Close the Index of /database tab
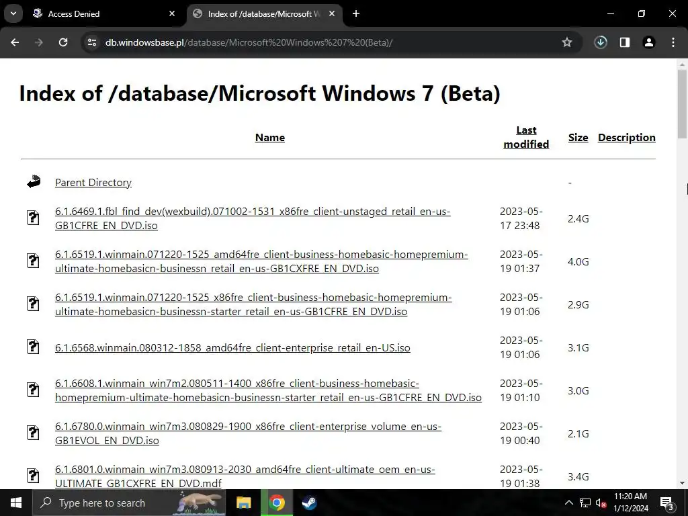The image size is (688, 516). pyautogui.click(x=332, y=13)
